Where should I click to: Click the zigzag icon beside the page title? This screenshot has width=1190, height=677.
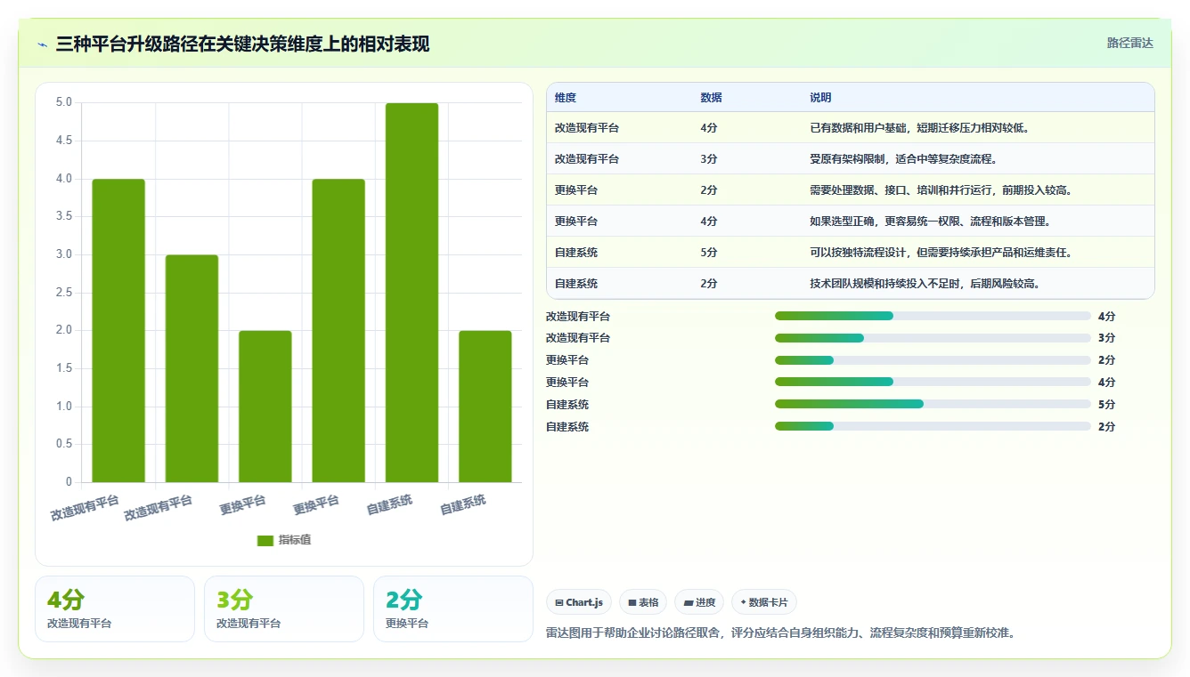(43, 44)
